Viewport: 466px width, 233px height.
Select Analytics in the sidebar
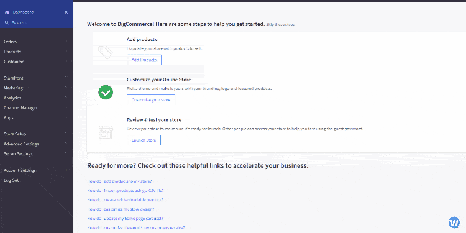[x=12, y=98]
